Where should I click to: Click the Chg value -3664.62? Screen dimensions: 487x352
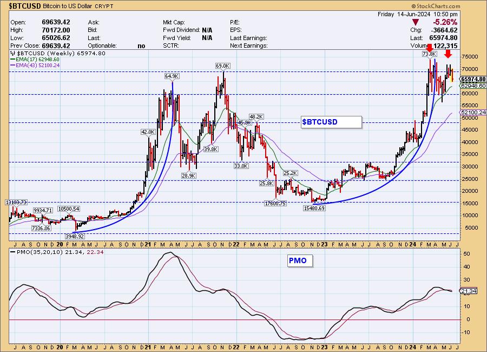coord(444,30)
